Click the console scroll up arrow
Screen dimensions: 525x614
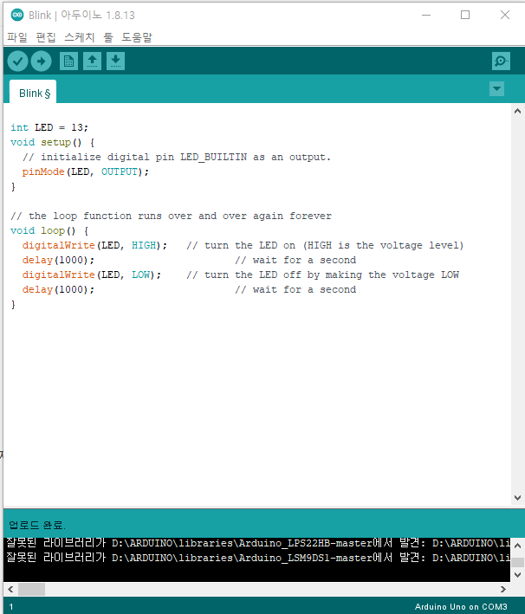[x=517, y=546]
